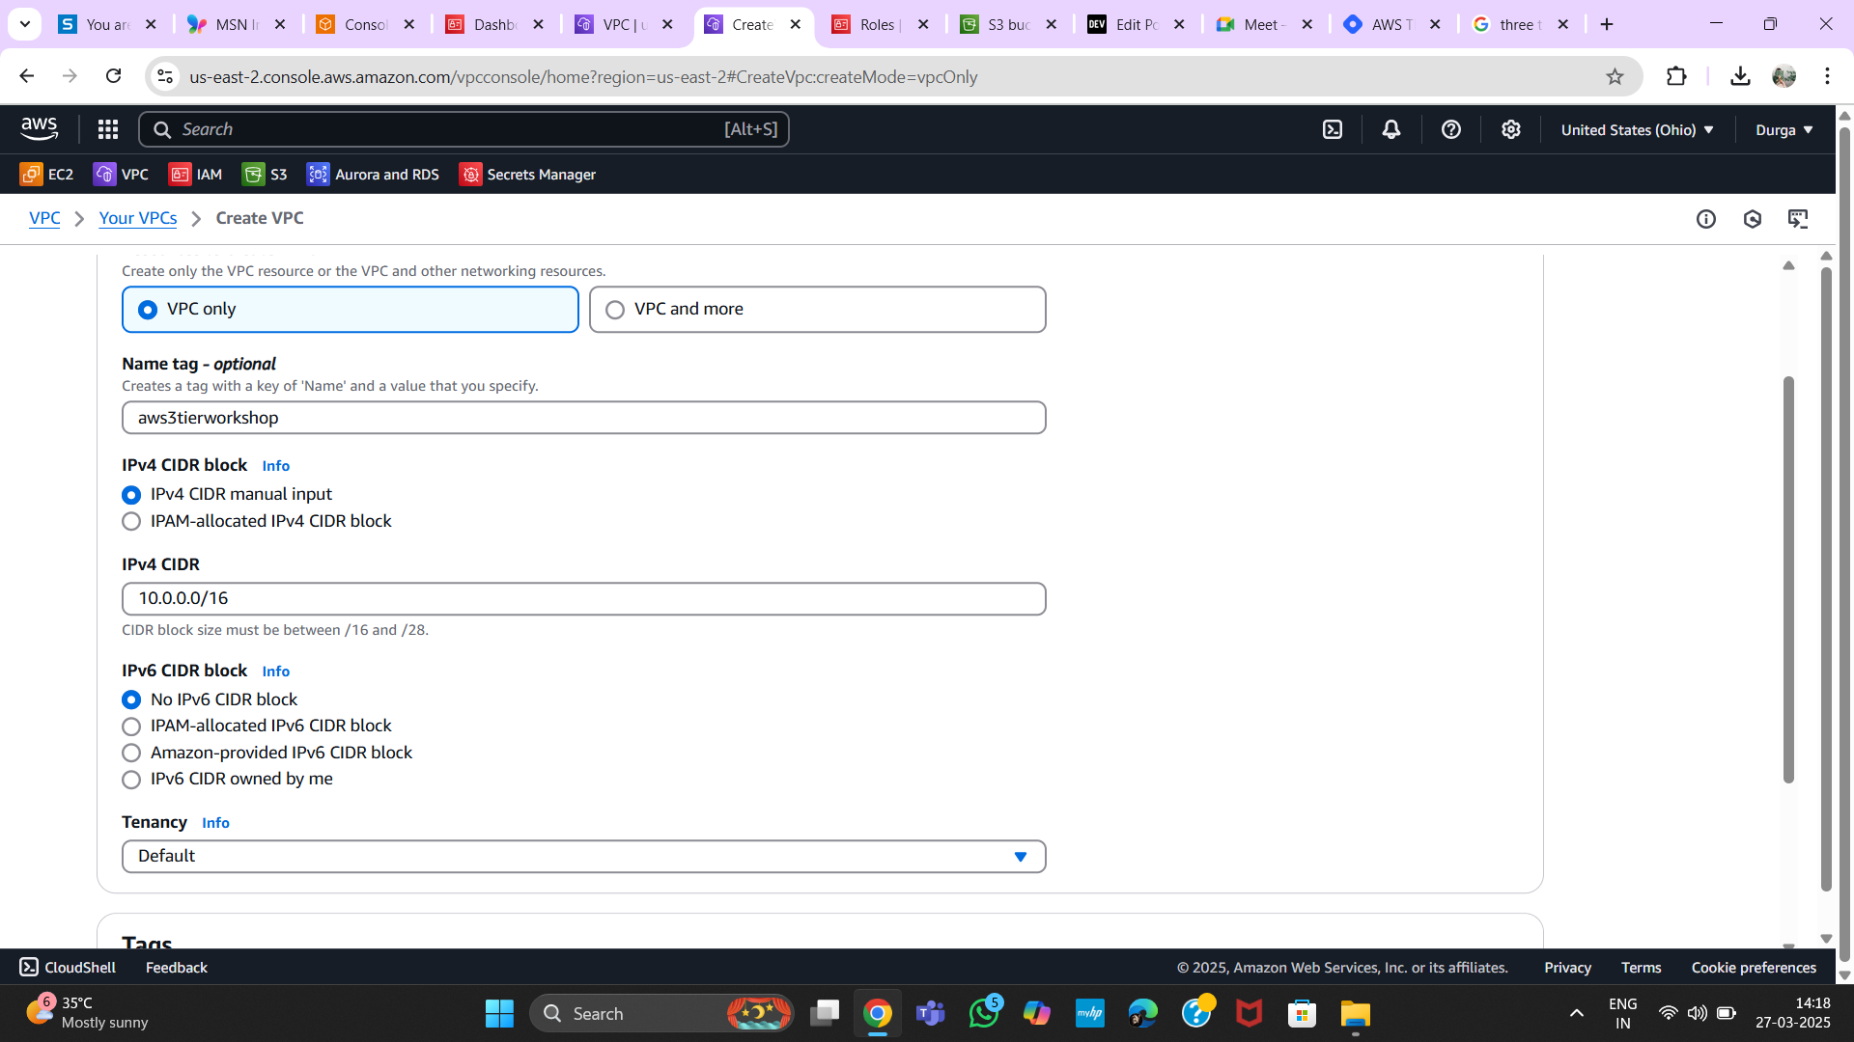The width and height of the screenshot is (1854, 1042).
Task: Open S3 from favorites bar
Action: point(265,175)
